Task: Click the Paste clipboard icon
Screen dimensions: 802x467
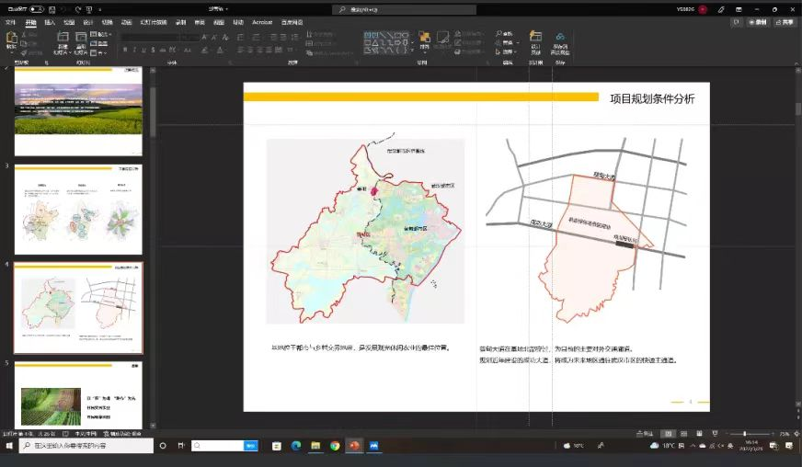Action: coord(11,39)
